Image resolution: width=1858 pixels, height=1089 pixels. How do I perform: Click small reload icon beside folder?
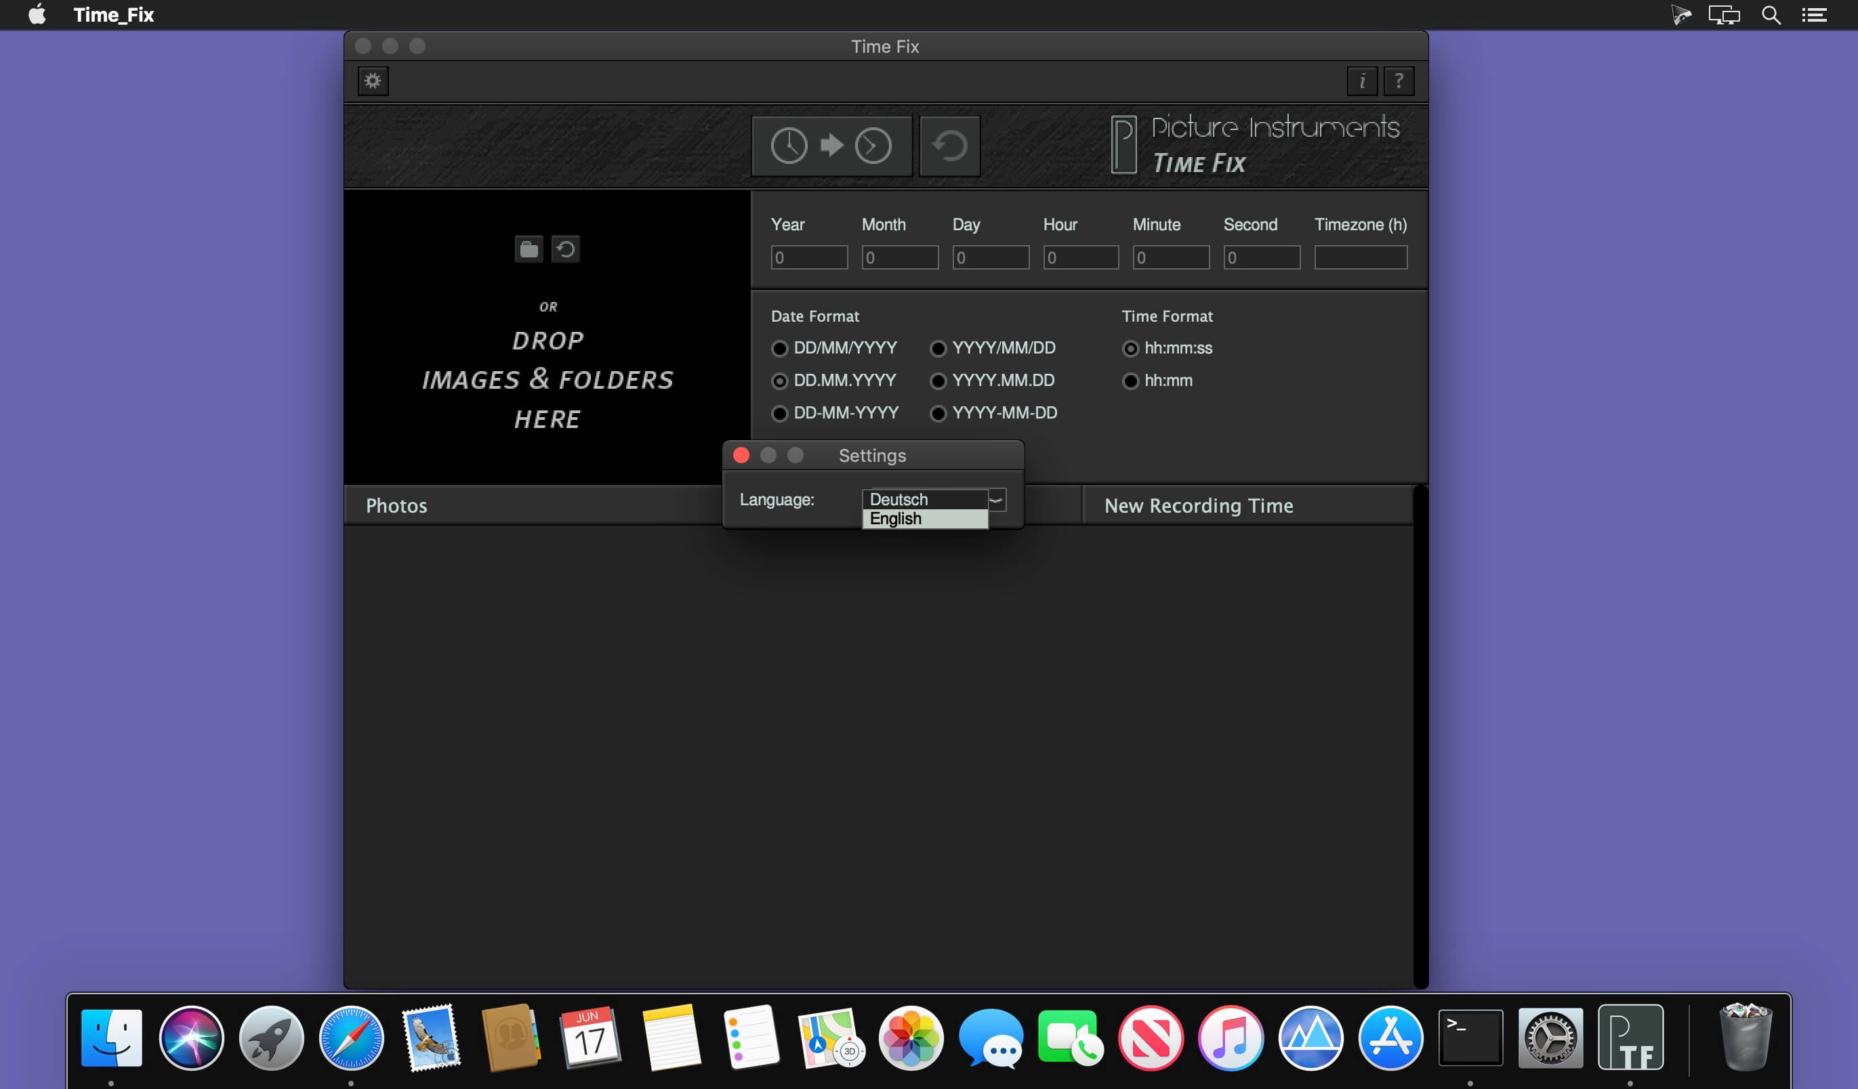[x=566, y=249]
